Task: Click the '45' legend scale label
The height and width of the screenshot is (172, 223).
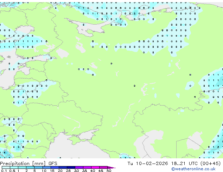Action: [x=101, y=171]
